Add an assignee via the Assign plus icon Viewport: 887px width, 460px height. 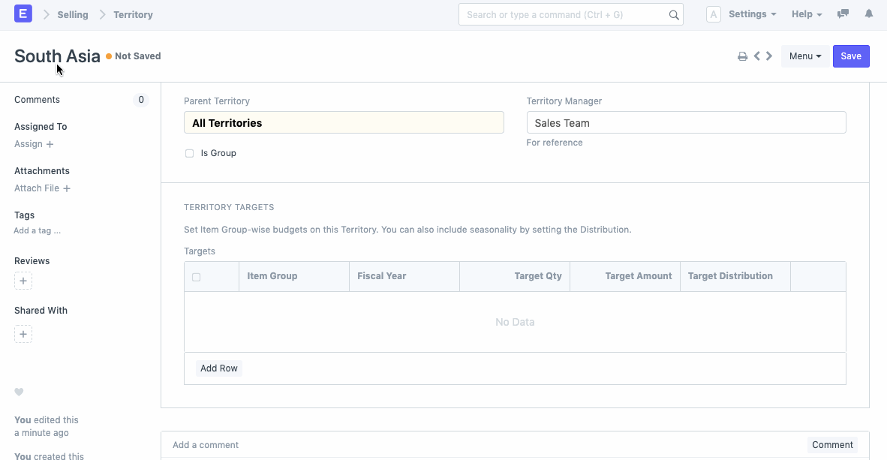pos(48,144)
